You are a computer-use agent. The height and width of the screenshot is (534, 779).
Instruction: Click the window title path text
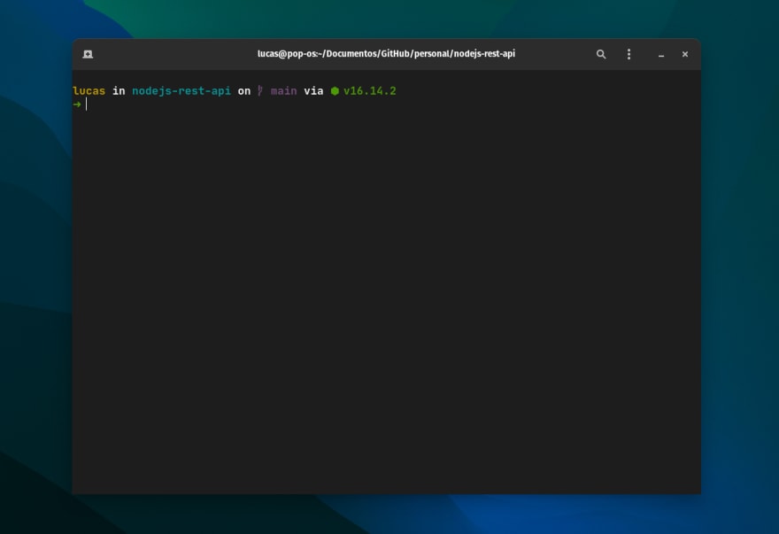(386, 54)
